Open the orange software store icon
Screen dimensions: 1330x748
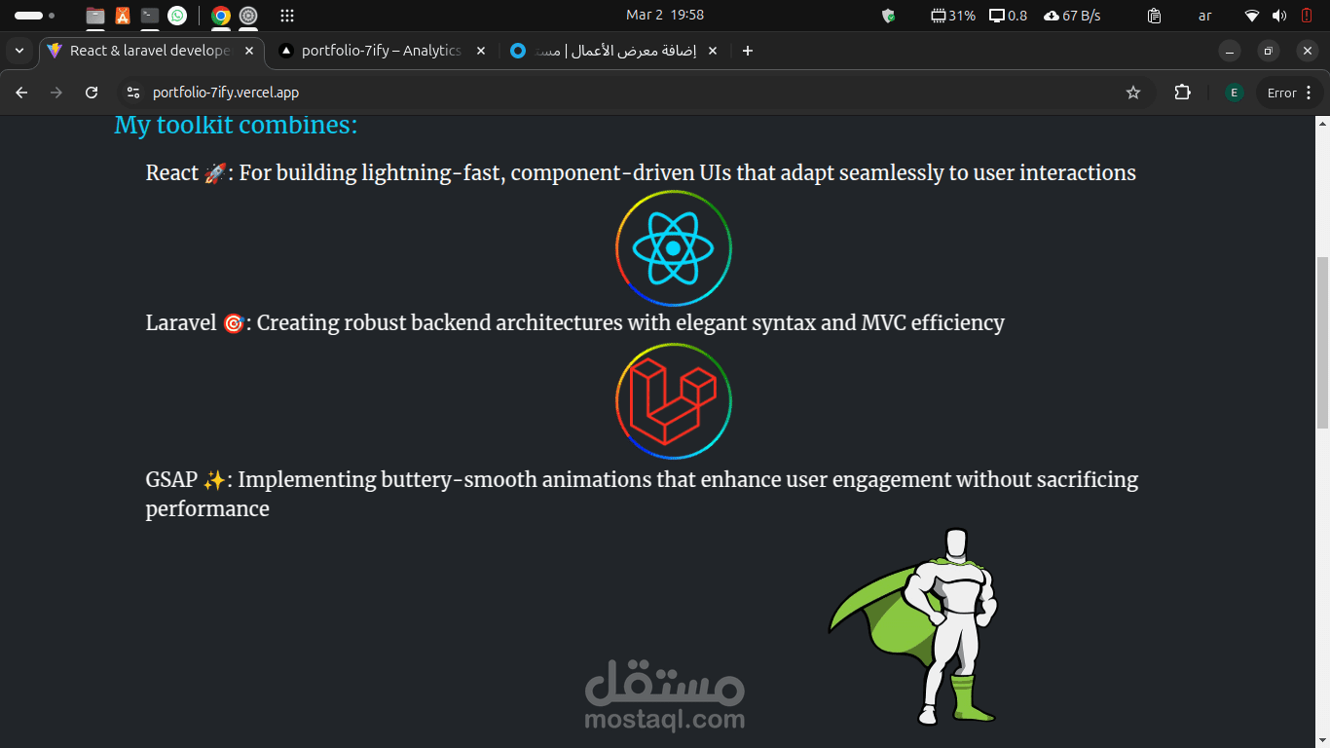tap(123, 16)
